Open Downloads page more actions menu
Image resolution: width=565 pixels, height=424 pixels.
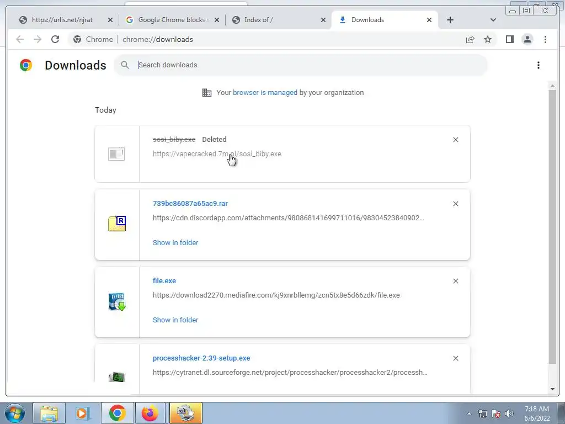click(x=539, y=65)
